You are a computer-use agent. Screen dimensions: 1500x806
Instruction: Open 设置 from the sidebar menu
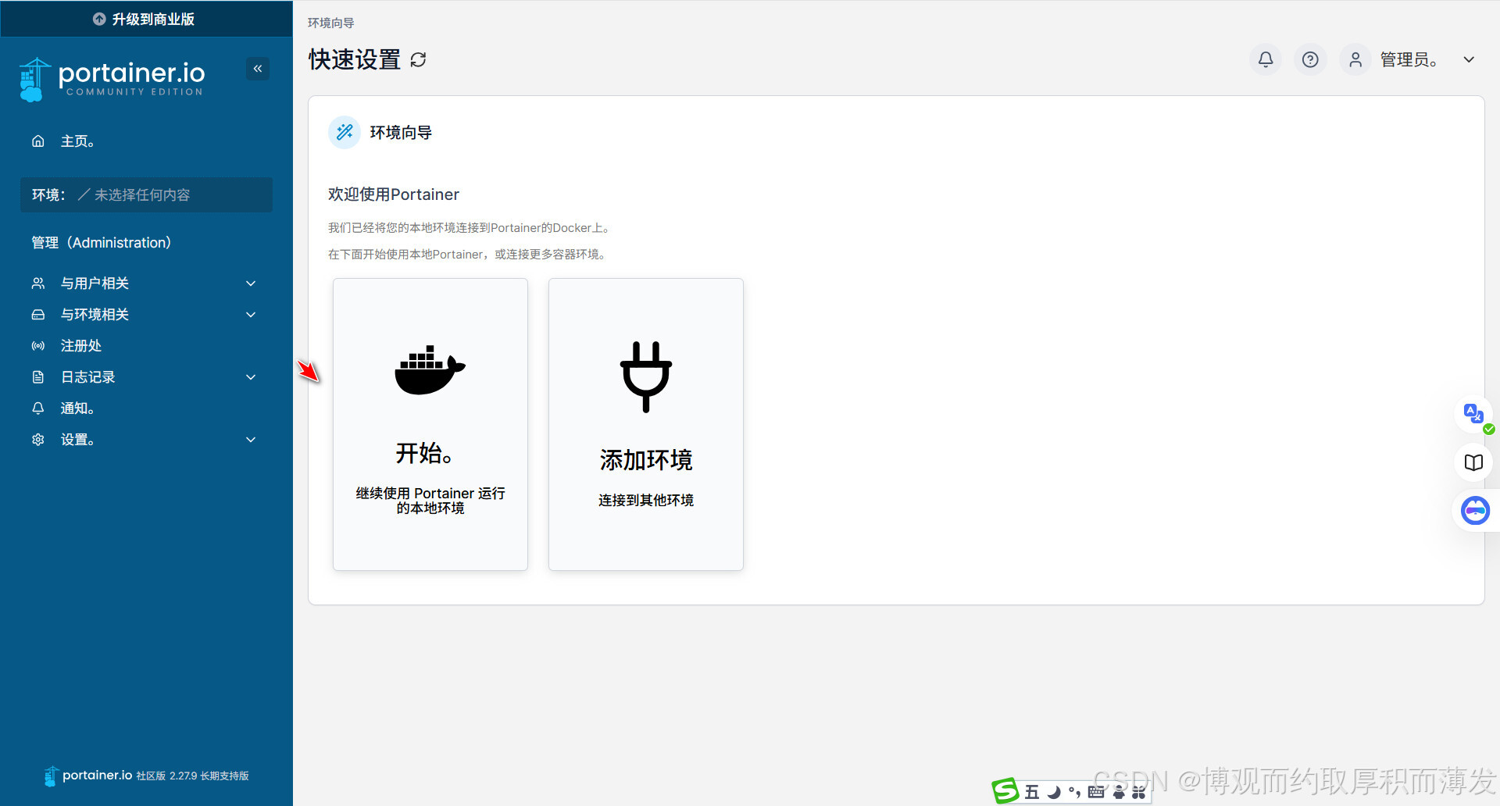[x=77, y=439]
